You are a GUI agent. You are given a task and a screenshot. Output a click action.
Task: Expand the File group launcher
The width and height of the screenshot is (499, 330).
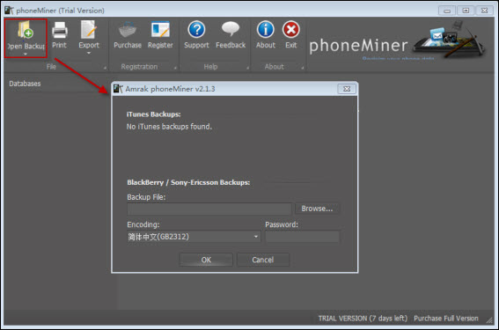tap(105, 68)
